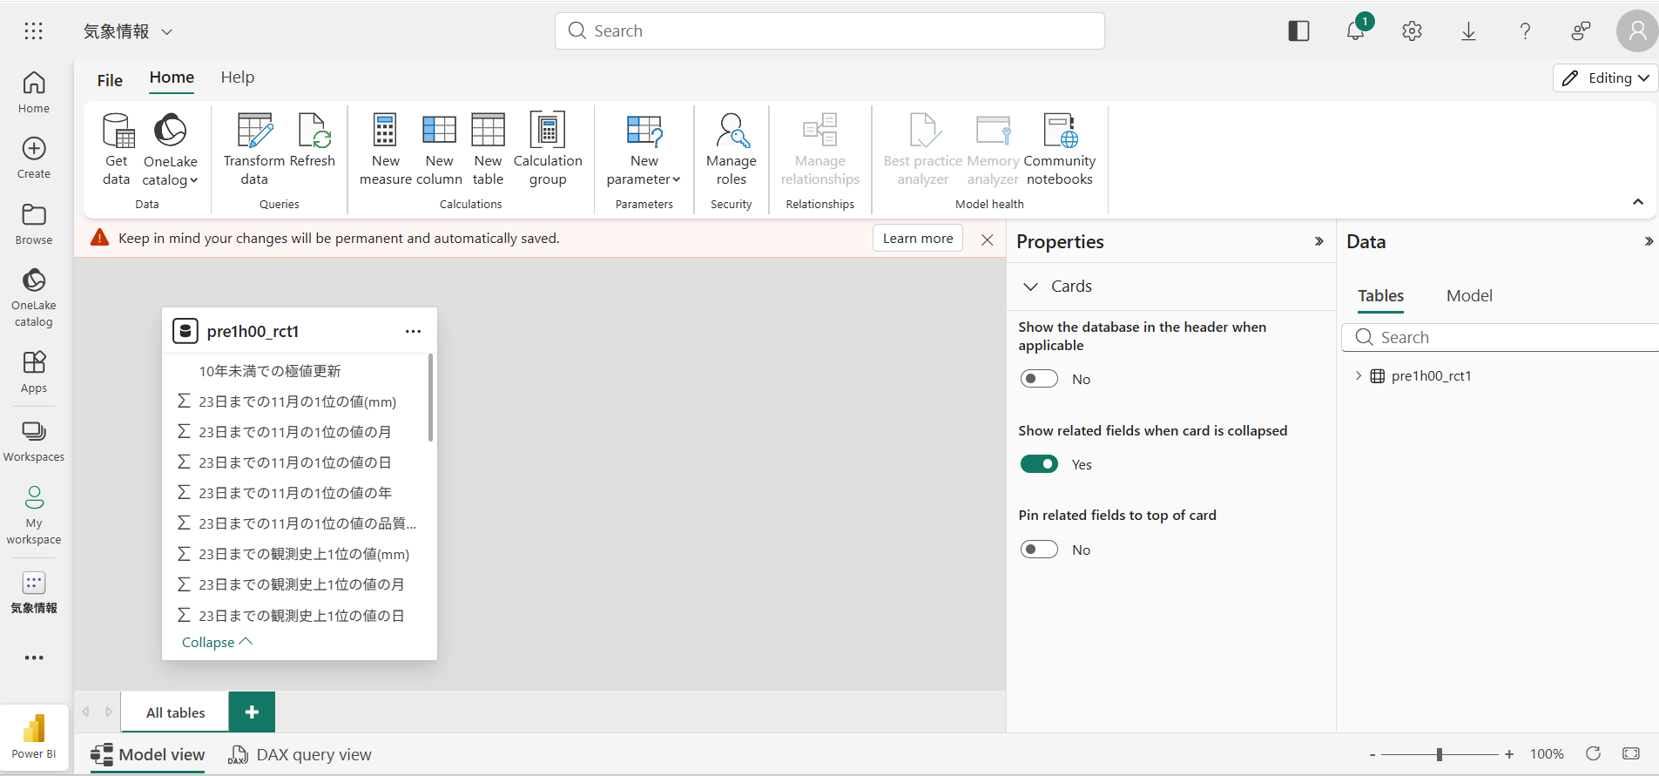Viewport: 1659px width, 776px height.
Task: Zoom in with the plus button
Action: coord(1509,754)
